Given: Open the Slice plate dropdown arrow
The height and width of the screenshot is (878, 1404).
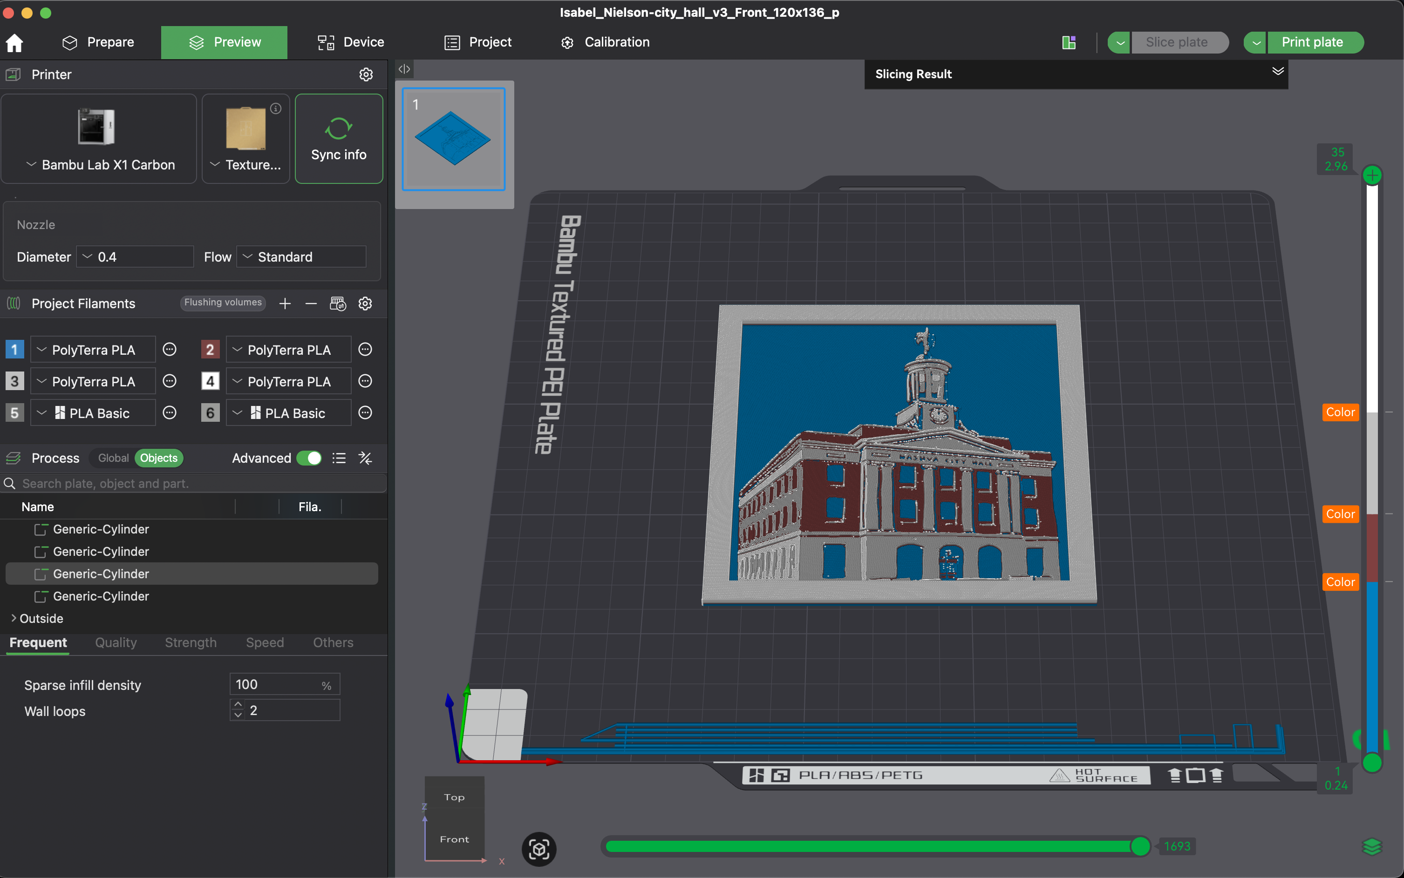Looking at the screenshot, I should 1119,42.
